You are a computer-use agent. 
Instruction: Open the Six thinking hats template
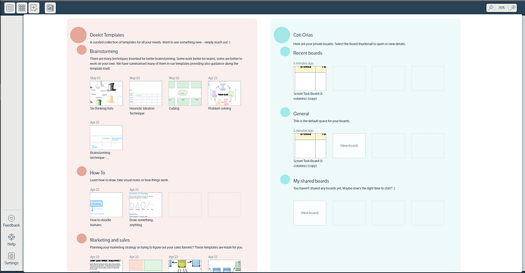click(106, 93)
